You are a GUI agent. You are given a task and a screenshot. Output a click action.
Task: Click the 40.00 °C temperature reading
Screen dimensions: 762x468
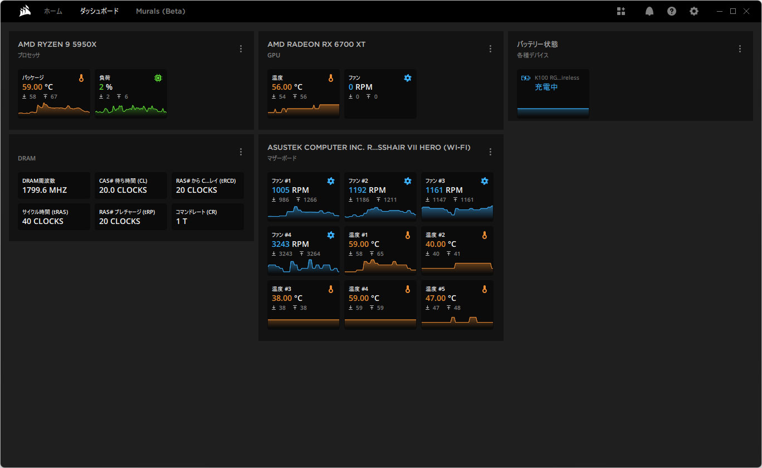tap(441, 244)
